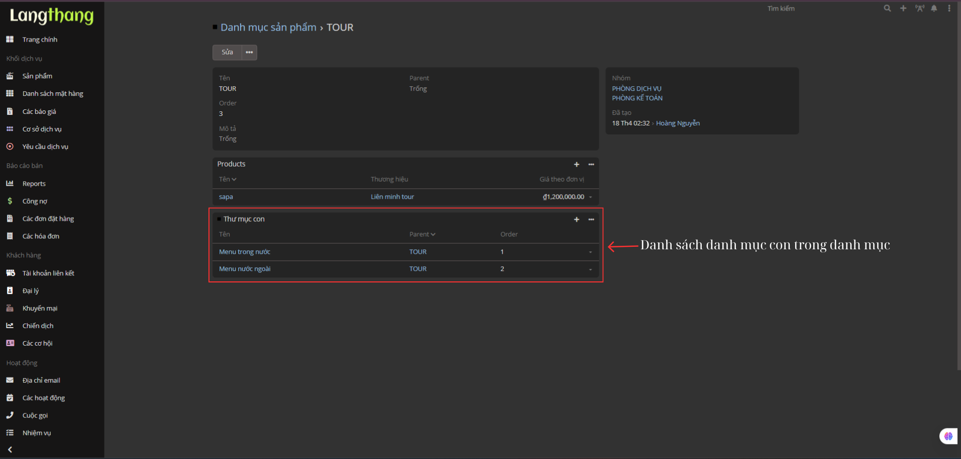The image size is (961, 459).
Task: Open Sản phẩm in the sidebar
Action: (x=37, y=76)
